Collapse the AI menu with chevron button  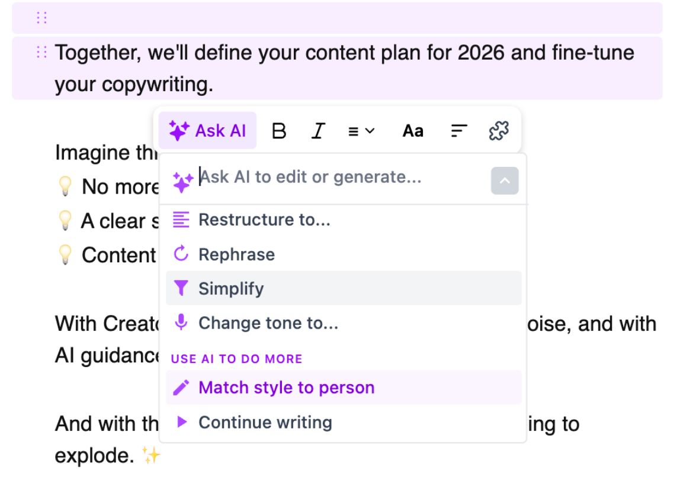pyautogui.click(x=505, y=181)
